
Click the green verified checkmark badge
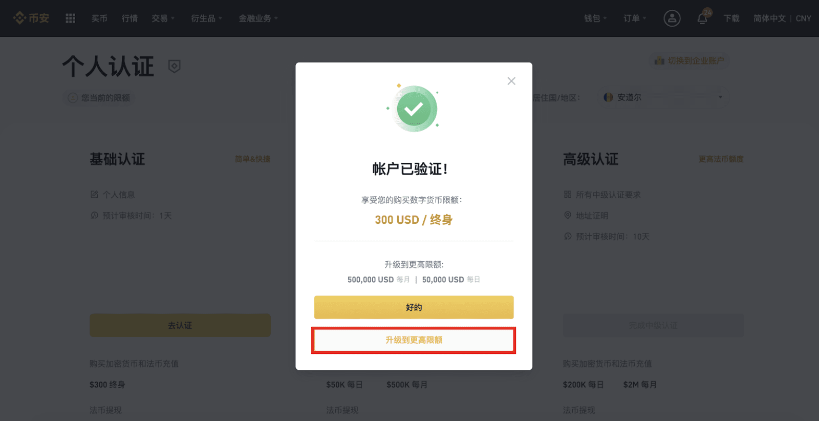pos(414,109)
